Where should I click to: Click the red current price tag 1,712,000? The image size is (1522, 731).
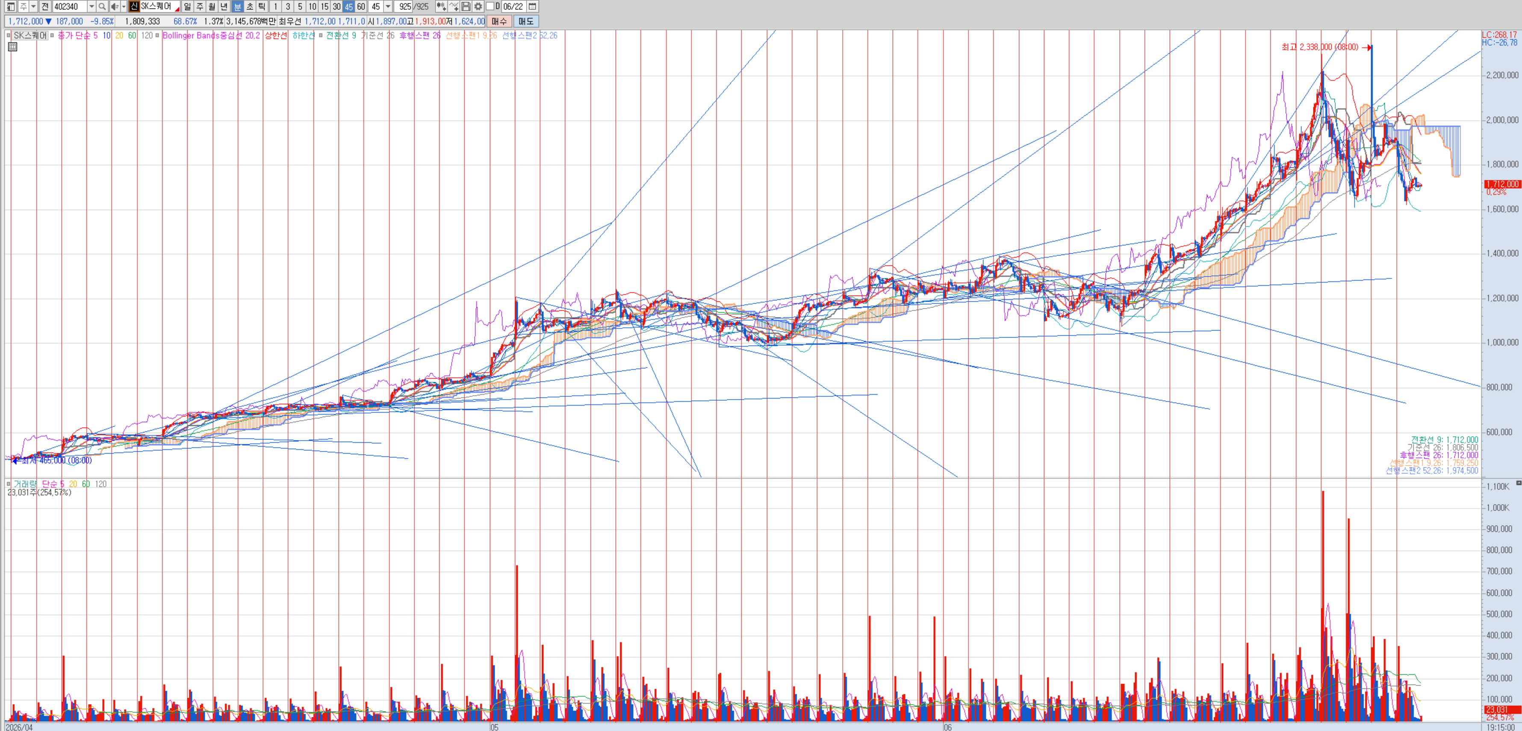(1502, 184)
